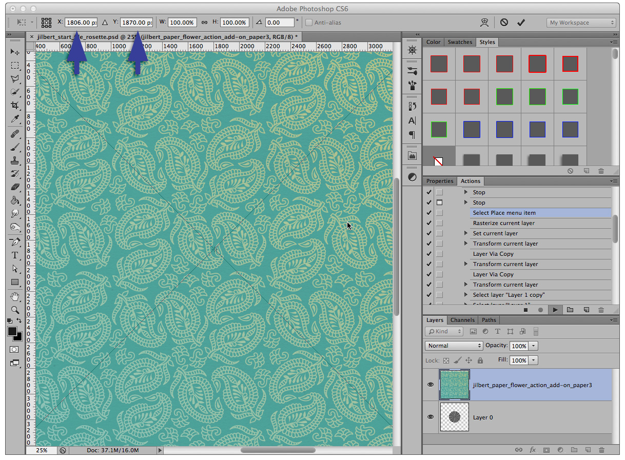Cancel the transform in the options bar
Image resolution: width=625 pixels, height=460 pixels.
504,23
